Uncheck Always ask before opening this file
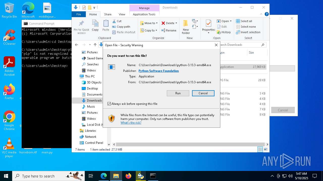Viewport: 323px width, 181px height. point(109,104)
